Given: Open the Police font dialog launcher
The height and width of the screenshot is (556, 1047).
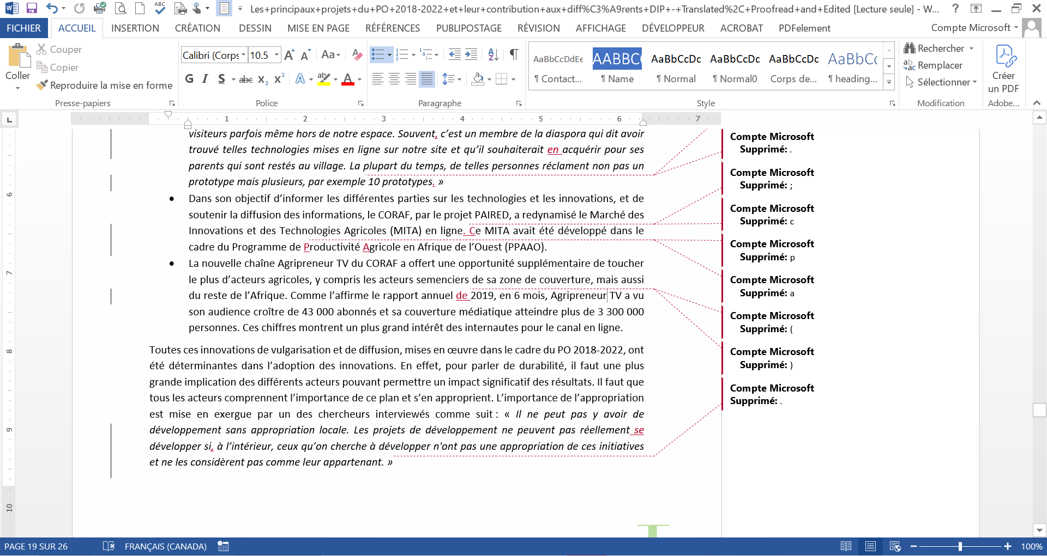Looking at the screenshot, I should click(360, 103).
